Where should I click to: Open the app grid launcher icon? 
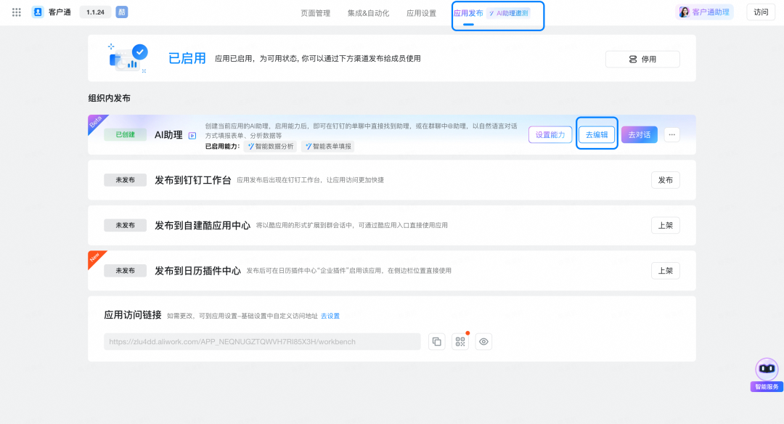point(17,12)
